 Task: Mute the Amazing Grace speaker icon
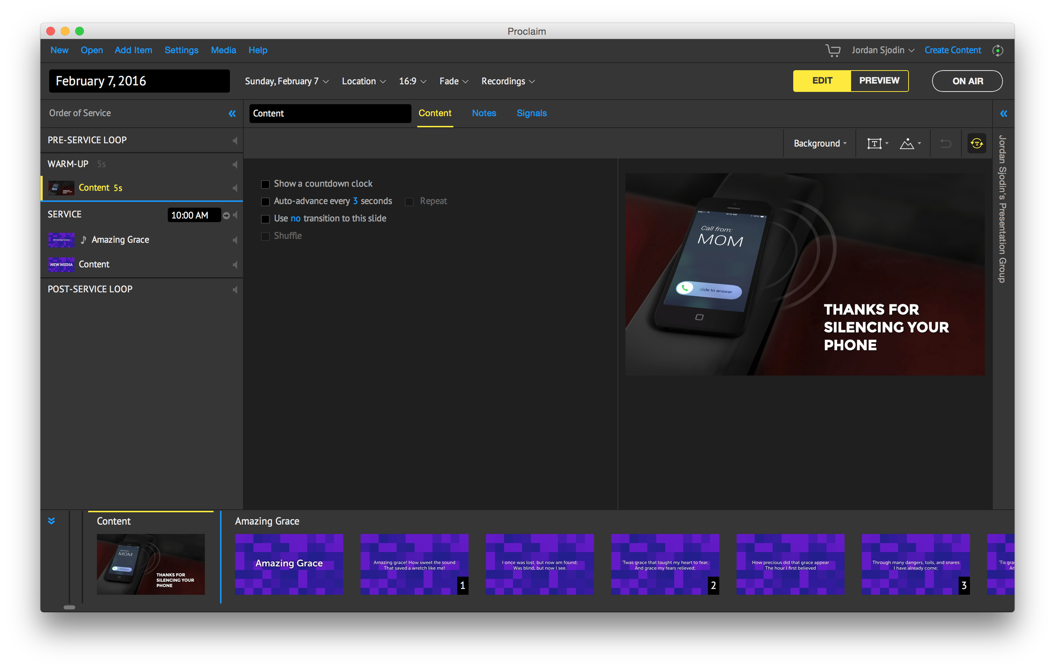click(x=235, y=240)
